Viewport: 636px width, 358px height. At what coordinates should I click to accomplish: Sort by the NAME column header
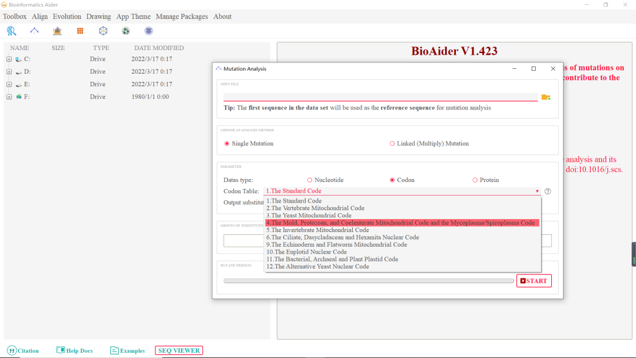(19, 48)
